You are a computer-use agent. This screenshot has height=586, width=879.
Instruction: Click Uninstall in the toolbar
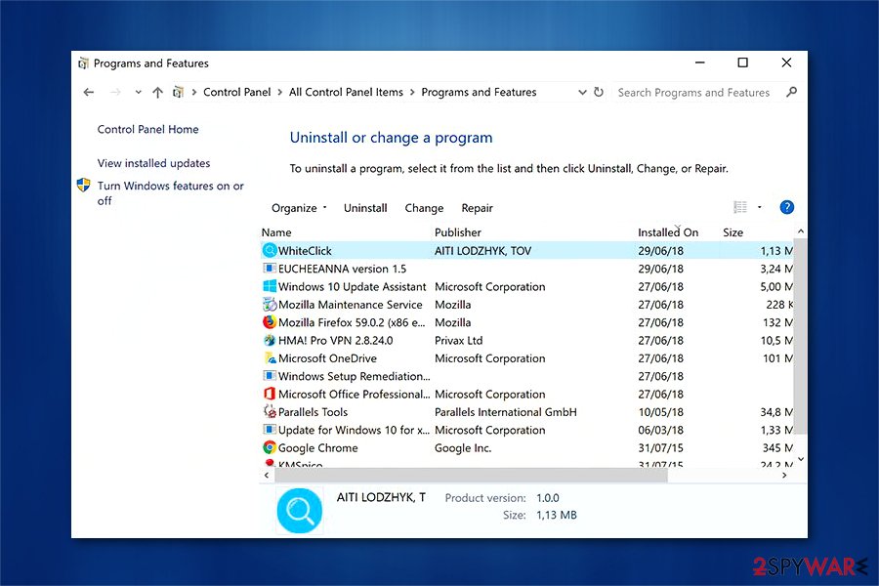click(365, 208)
